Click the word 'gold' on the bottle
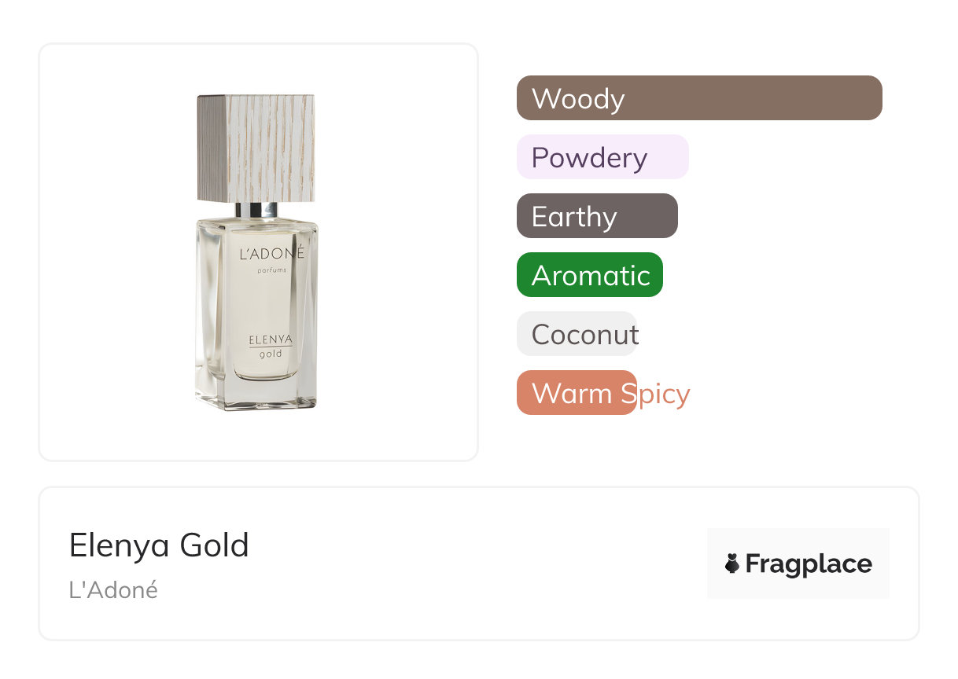The width and height of the screenshot is (958, 679). [x=271, y=354]
